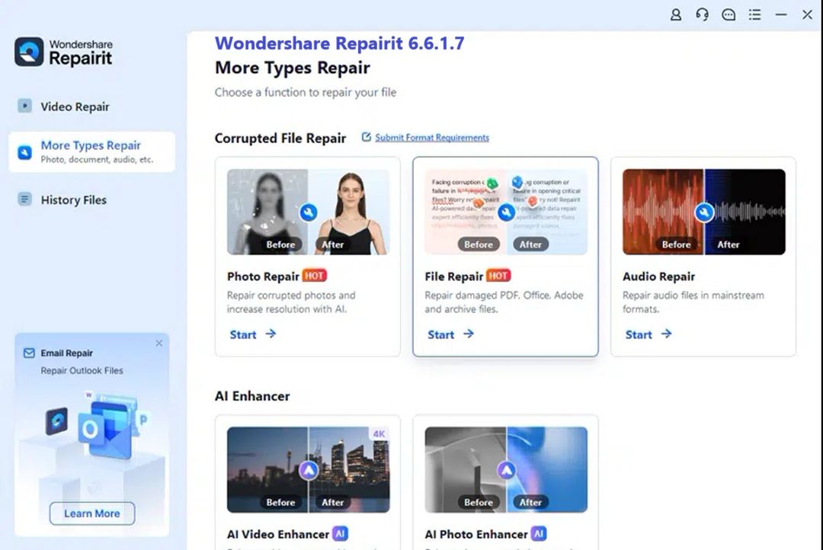Minimize the Repairit window
This screenshot has width=823, height=550.
[x=781, y=14]
